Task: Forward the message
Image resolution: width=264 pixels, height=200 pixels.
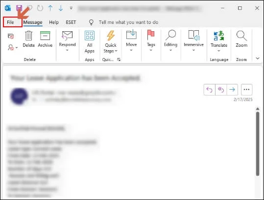Action: [x=232, y=90]
